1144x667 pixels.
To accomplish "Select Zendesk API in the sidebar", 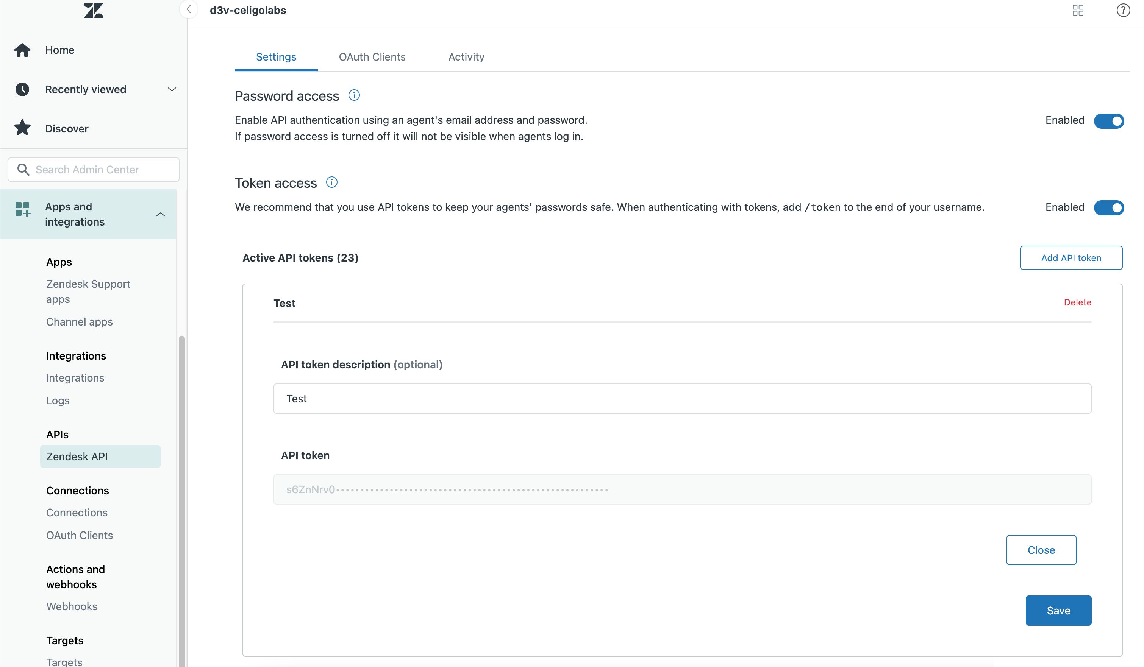I will (x=100, y=457).
